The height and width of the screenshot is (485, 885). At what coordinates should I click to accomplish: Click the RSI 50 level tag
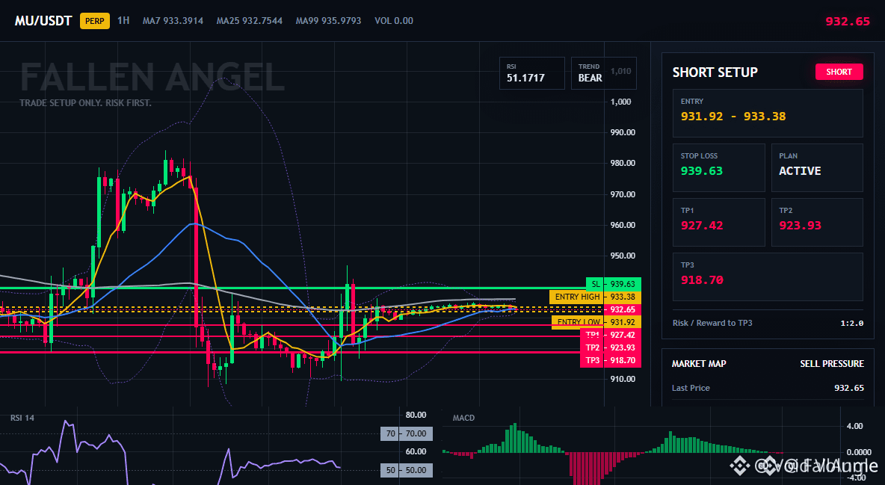(407, 470)
